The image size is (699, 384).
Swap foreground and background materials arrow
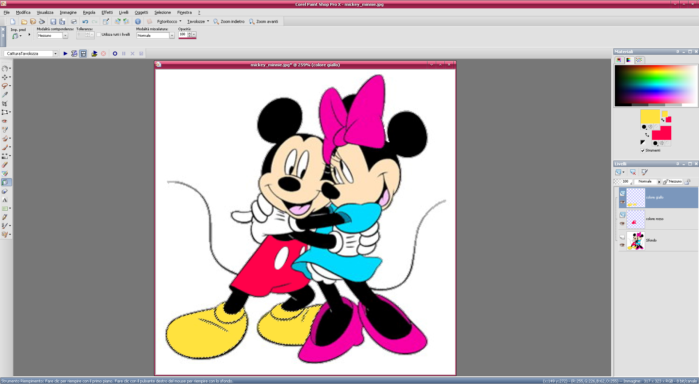[647, 135]
